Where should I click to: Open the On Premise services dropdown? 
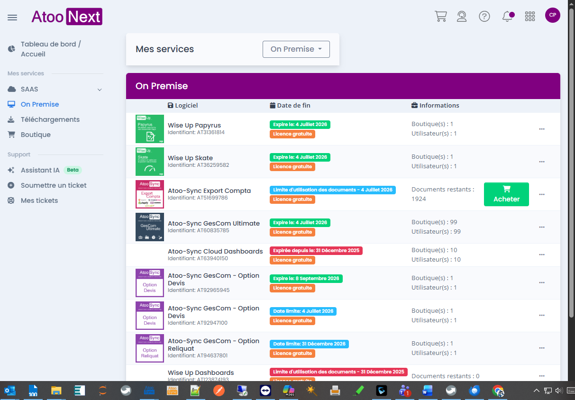click(x=296, y=49)
